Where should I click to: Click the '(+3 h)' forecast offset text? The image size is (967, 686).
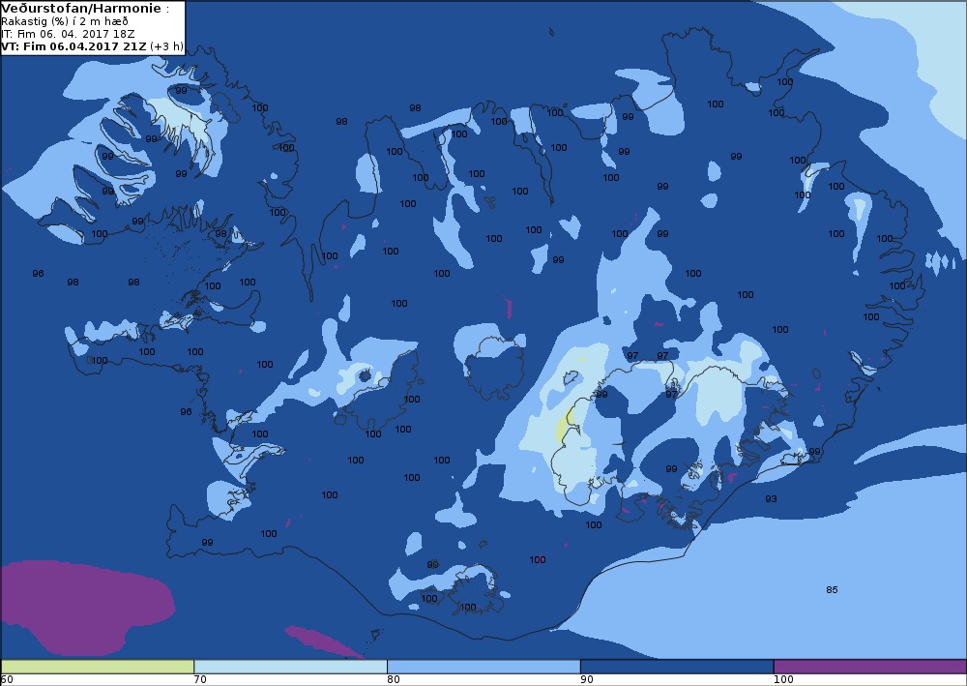166,46
